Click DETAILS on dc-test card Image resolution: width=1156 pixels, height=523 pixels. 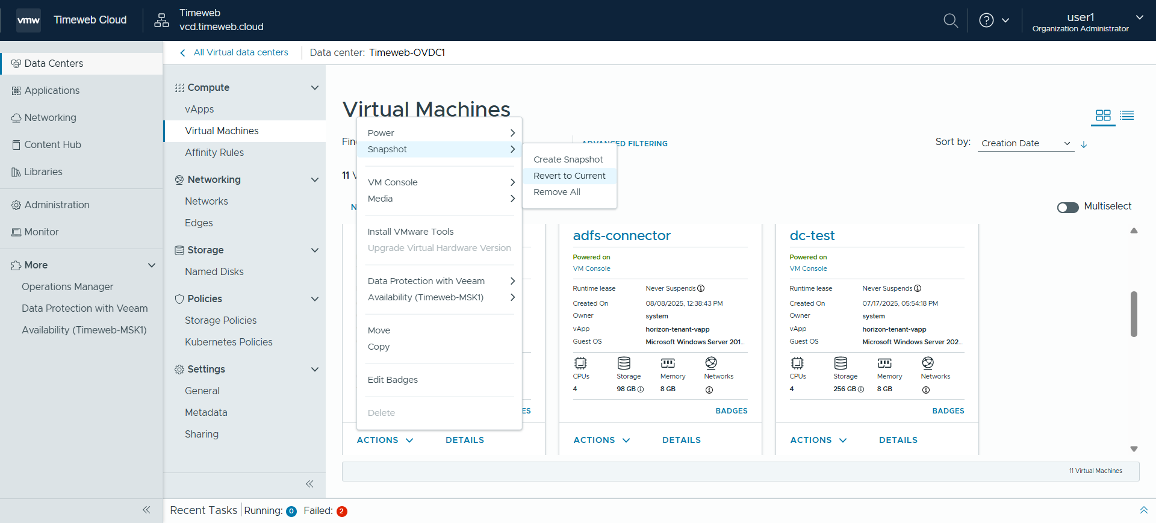898,440
